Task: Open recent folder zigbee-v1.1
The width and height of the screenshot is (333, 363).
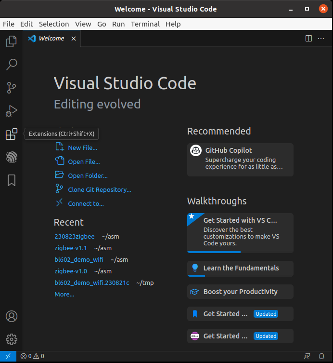Action: [70, 248]
